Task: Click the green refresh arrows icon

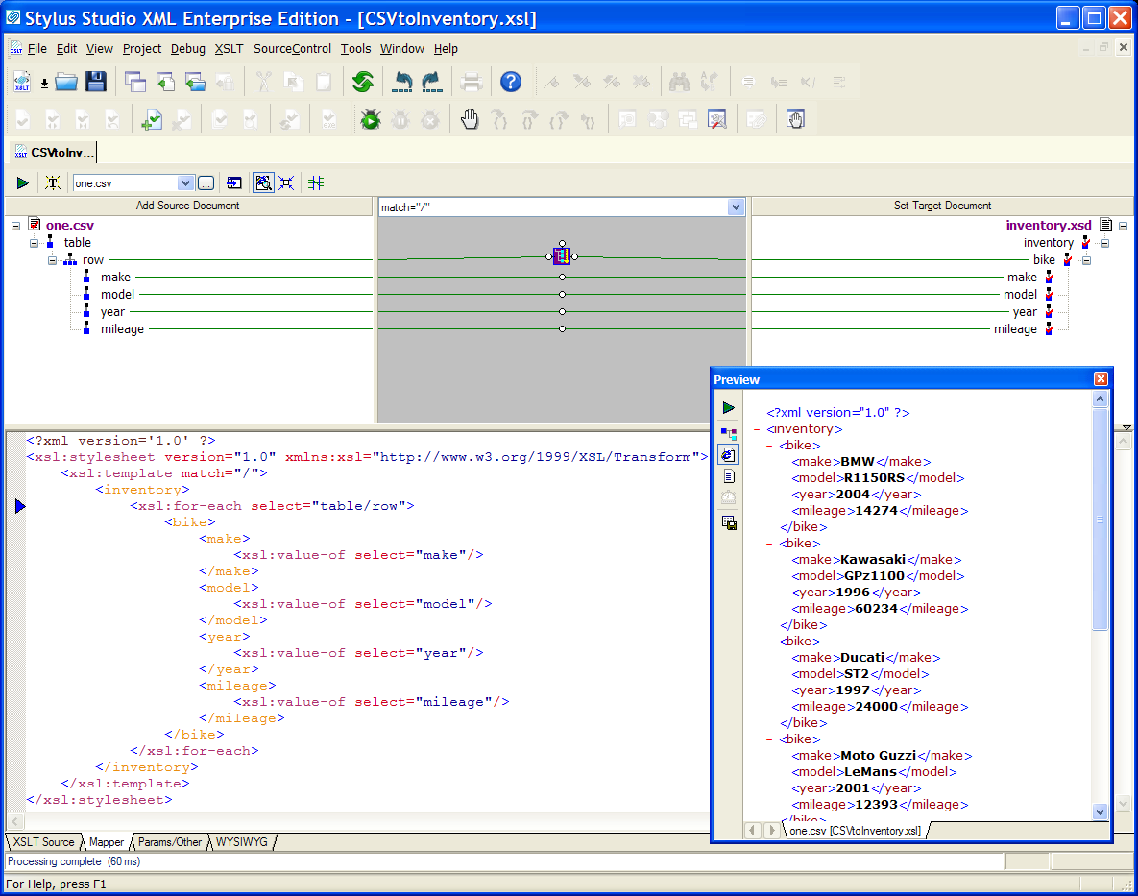Action: click(363, 82)
